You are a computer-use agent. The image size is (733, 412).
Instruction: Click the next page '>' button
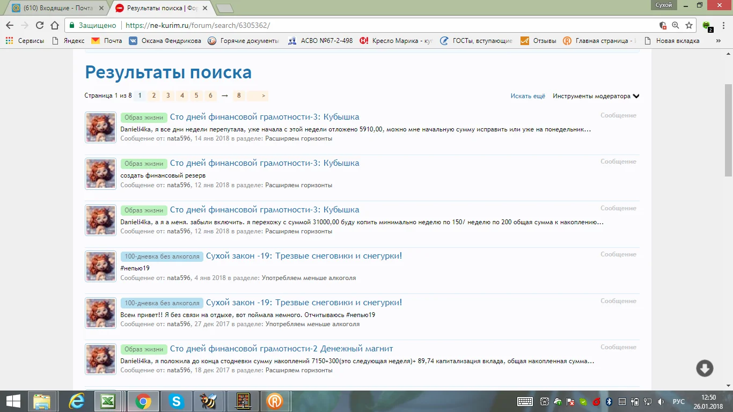258,96
